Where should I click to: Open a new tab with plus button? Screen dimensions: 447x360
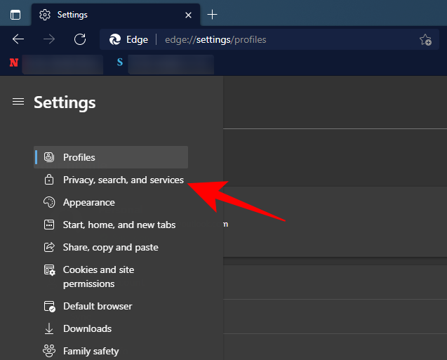[x=213, y=15]
